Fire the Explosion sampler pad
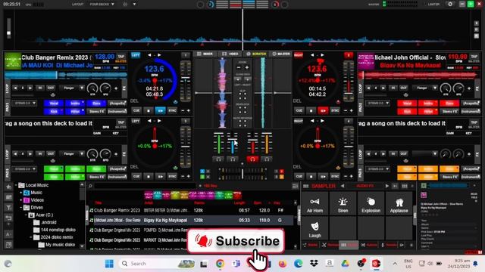 coord(371,203)
